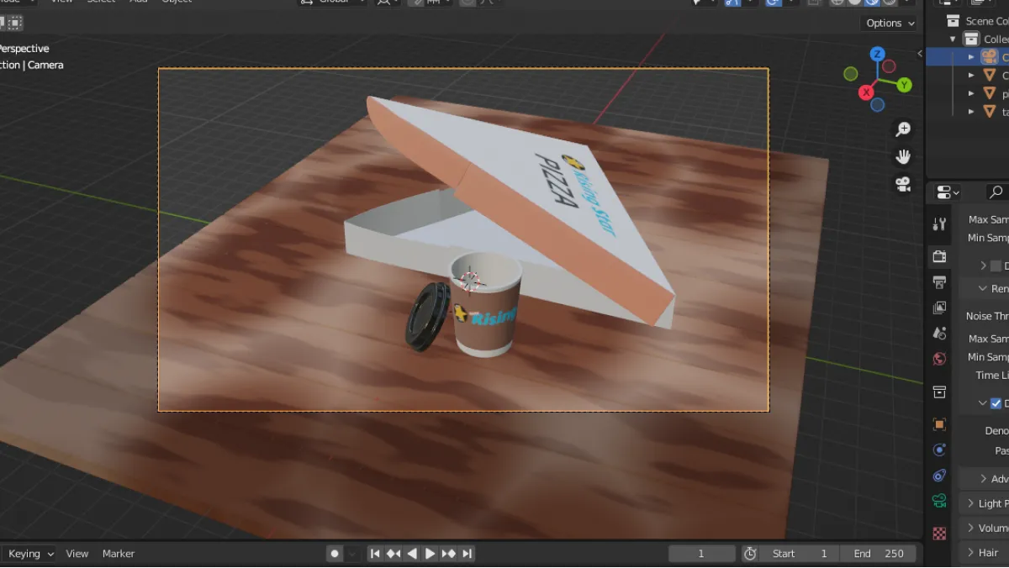Jump to the previous keyframe
This screenshot has height=568, width=1009.
pyautogui.click(x=394, y=554)
